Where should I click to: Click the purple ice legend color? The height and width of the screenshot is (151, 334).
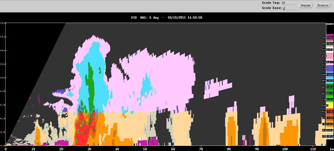(x=330, y=68)
